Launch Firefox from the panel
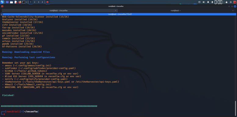 click(20, 2)
